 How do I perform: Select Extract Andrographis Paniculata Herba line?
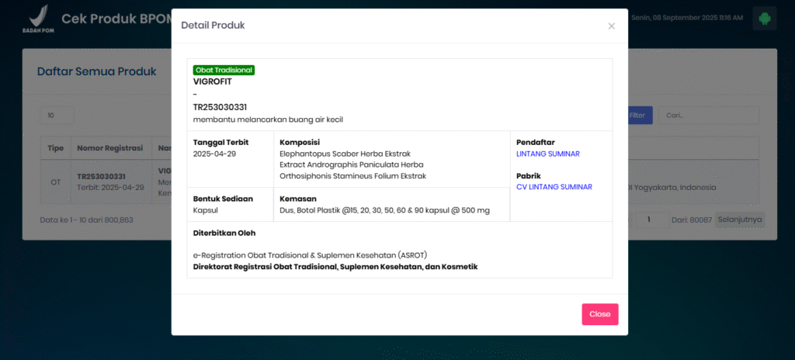point(352,164)
